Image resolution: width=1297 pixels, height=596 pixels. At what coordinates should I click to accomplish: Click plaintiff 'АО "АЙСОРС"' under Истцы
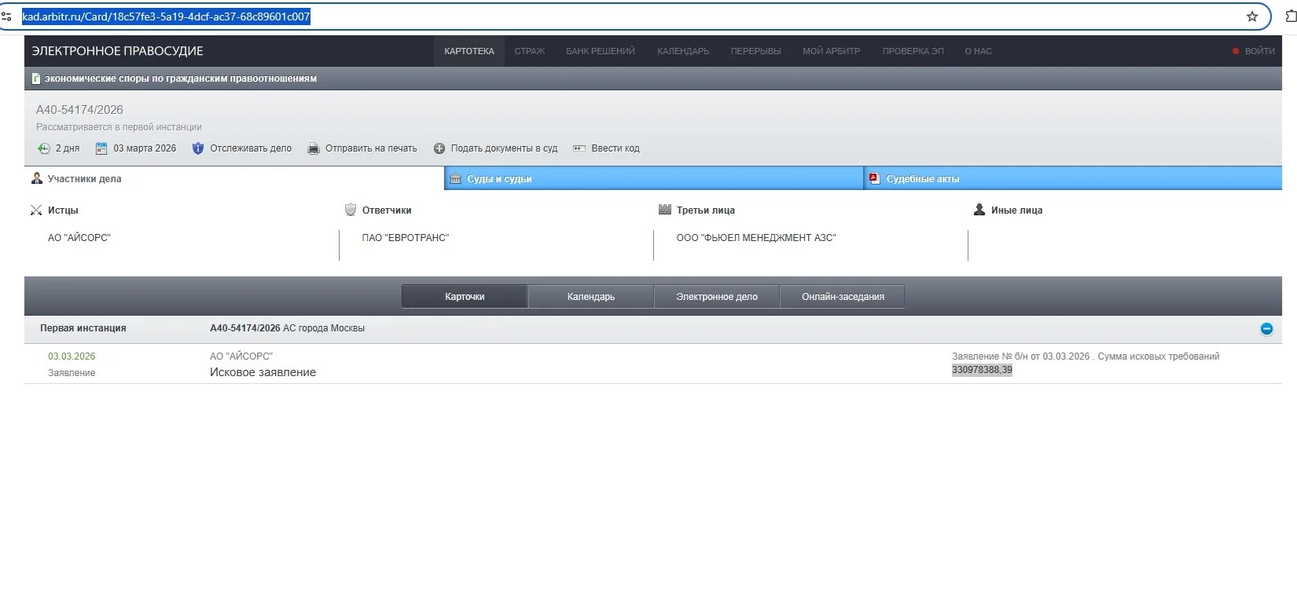pyautogui.click(x=79, y=238)
